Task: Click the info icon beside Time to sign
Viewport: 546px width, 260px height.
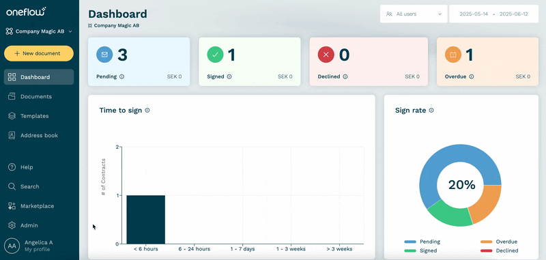Action: pyautogui.click(x=147, y=111)
